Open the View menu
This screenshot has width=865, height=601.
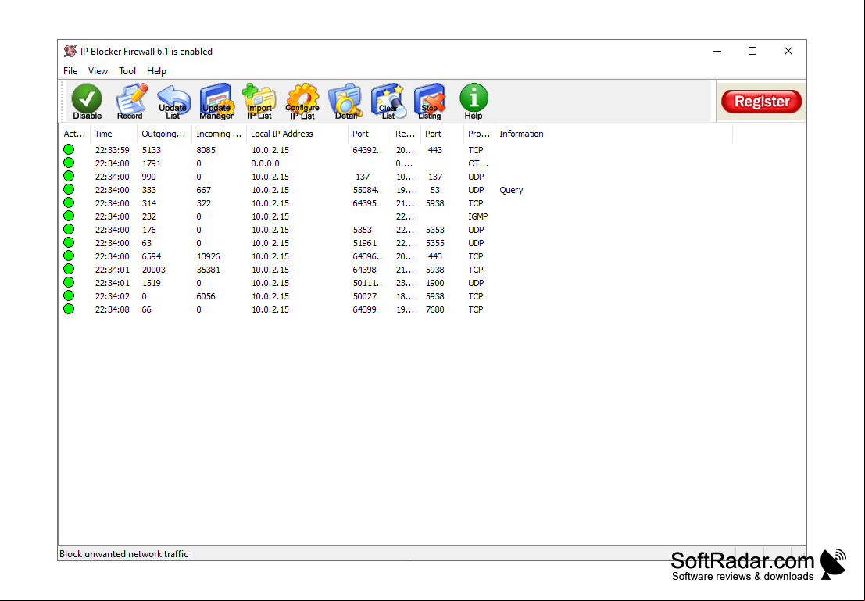tap(98, 70)
